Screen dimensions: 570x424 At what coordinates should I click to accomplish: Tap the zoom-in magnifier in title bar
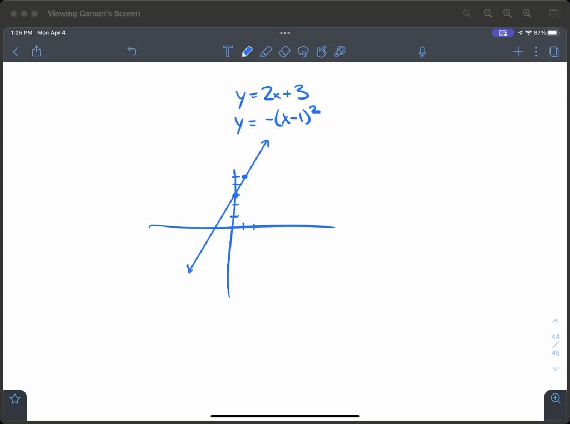click(527, 13)
